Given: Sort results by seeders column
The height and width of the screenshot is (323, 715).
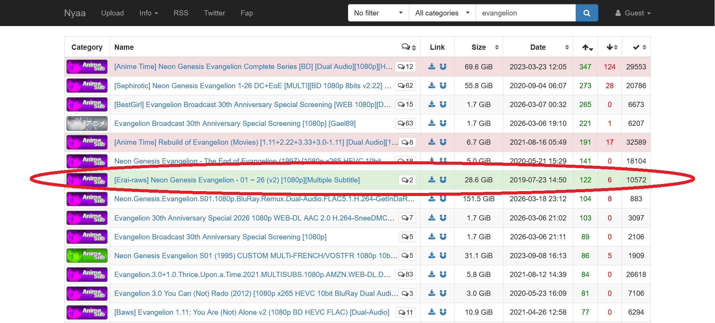Looking at the screenshot, I should (x=586, y=47).
